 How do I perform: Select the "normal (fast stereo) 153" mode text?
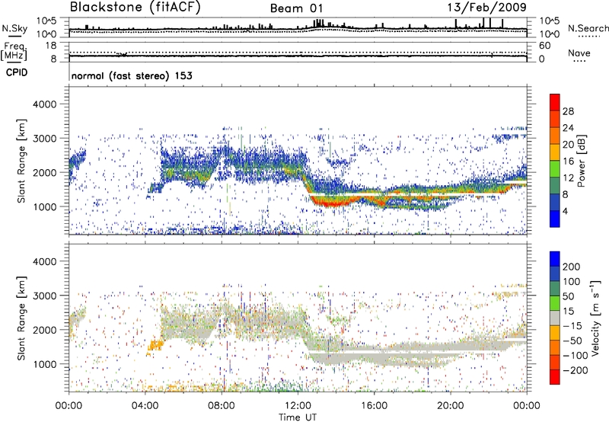point(132,75)
